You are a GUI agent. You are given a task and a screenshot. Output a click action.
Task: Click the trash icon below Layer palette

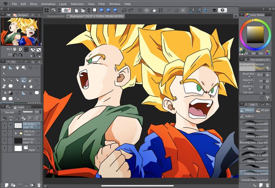(39, 185)
